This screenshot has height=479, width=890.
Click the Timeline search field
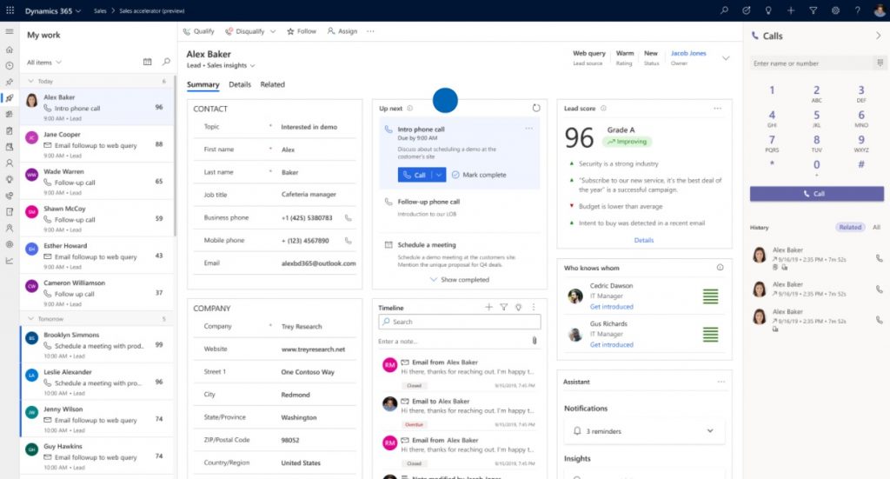(x=459, y=322)
